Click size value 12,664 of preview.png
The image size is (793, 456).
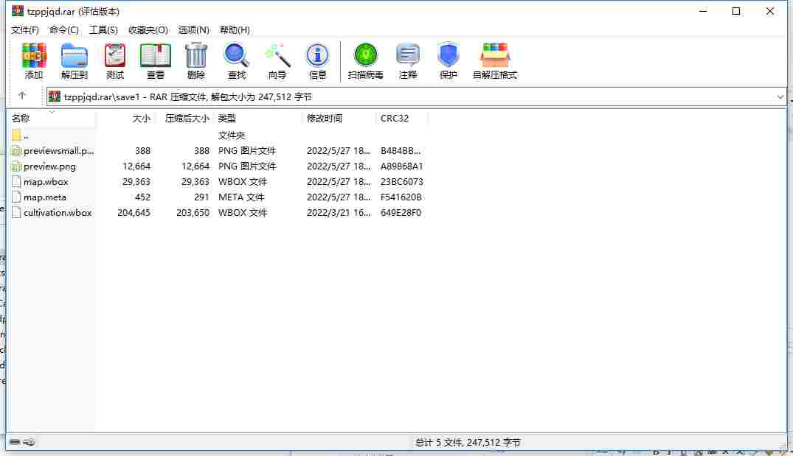pos(136,166)
